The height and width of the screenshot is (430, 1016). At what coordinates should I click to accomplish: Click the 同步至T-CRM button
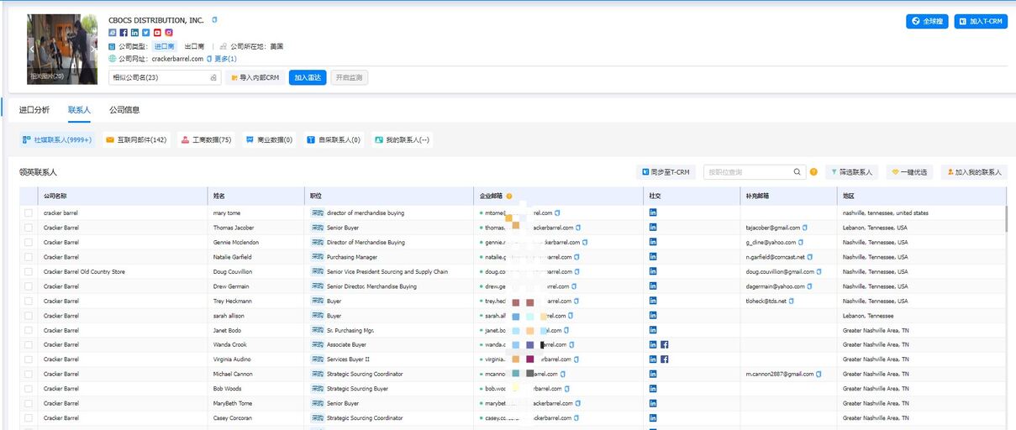pos(666,172)
